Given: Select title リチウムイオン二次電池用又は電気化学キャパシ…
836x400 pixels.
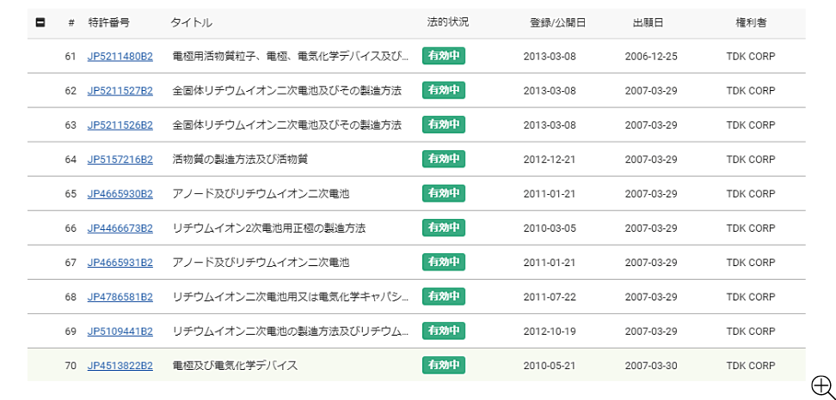Looking at the screenshot, I should point(291,297).
